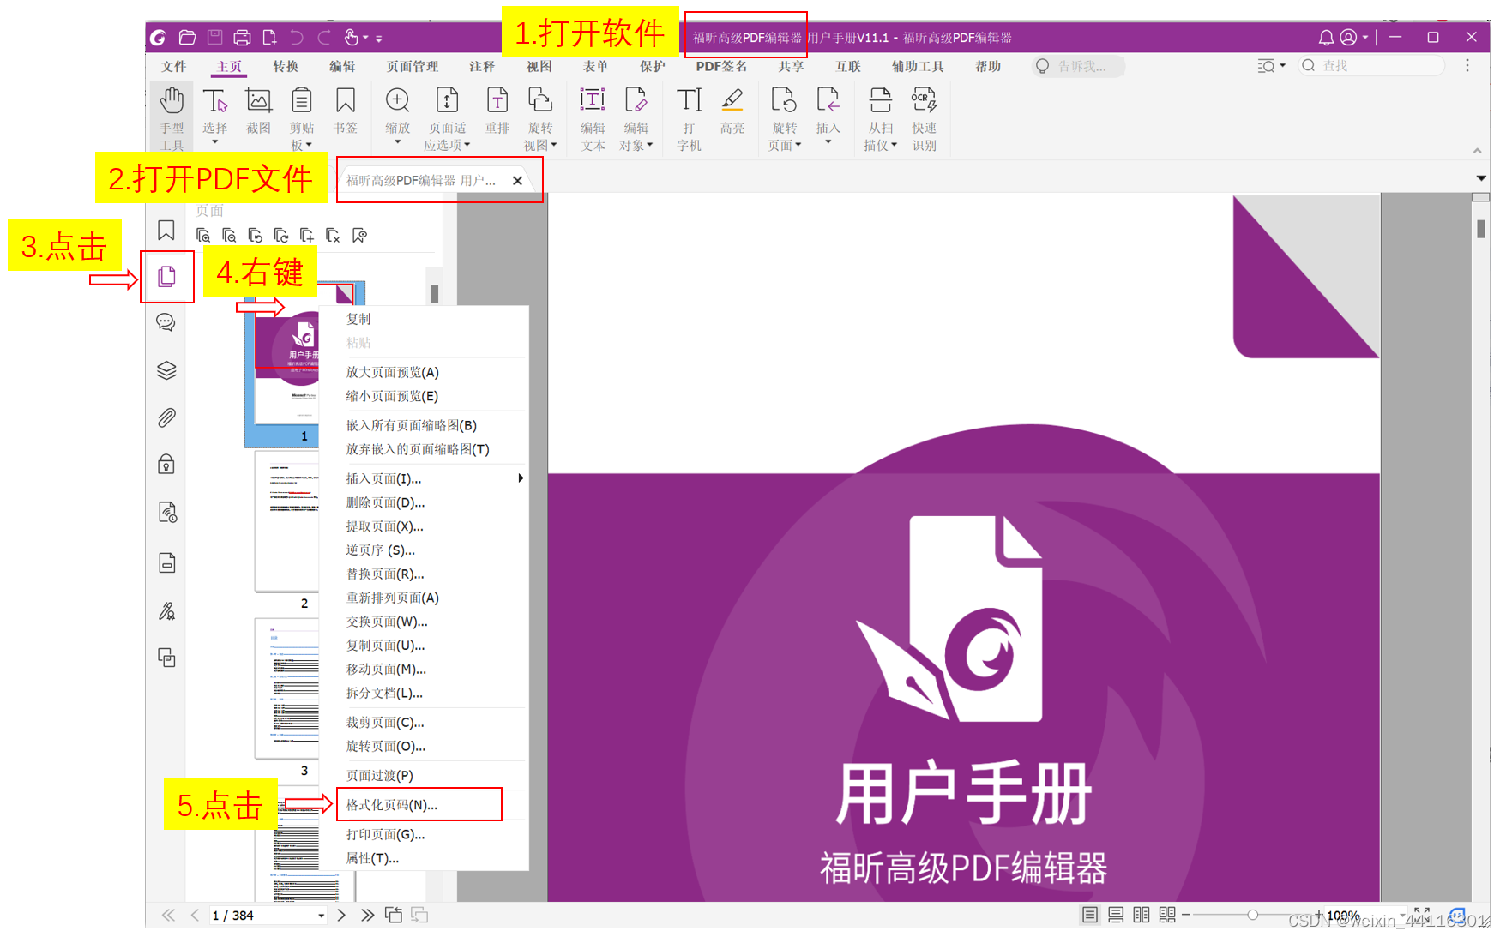Select page 2 thumbnail in pages panel

point(286,521)
